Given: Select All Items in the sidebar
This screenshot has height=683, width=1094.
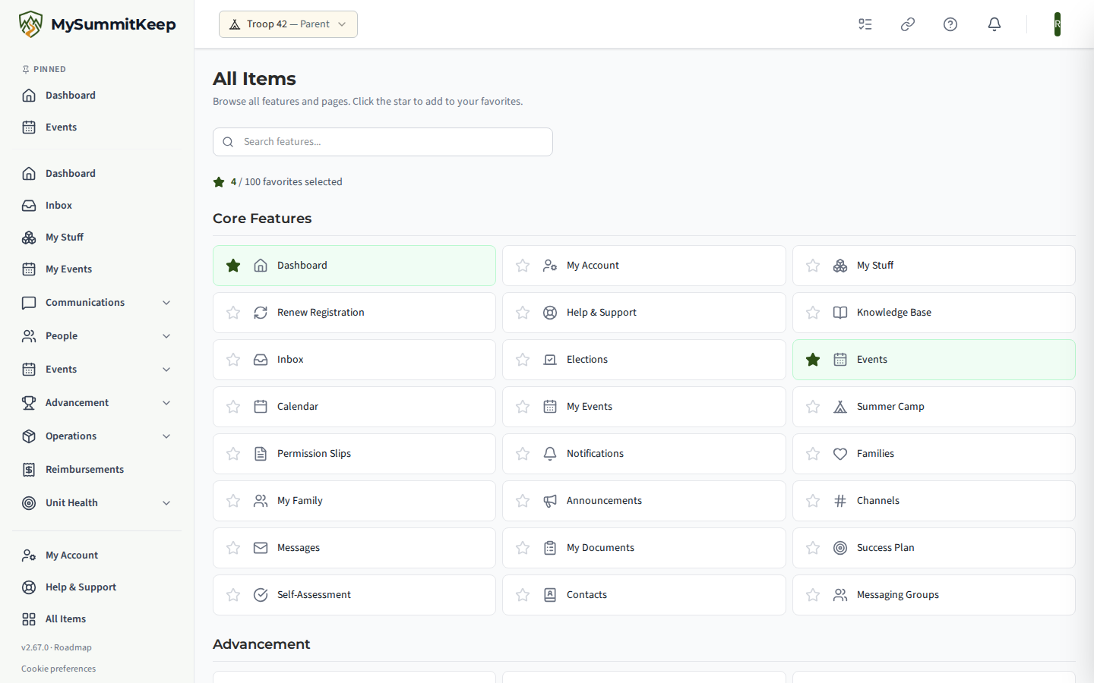Looking at the screenshot, I should click(x=97, y=619).
